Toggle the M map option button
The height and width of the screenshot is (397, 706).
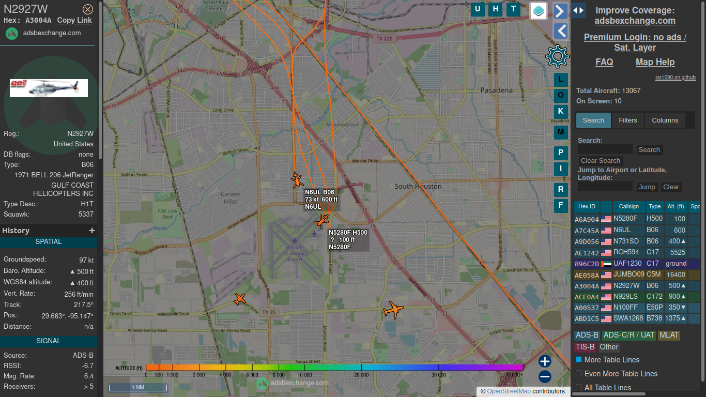pos(561,132)
